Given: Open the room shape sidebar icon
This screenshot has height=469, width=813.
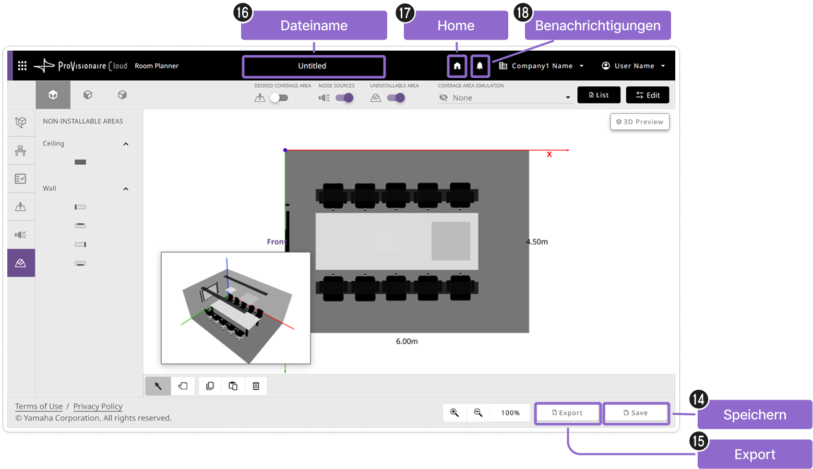Looking at the screenshot, I should coord(21,122).
